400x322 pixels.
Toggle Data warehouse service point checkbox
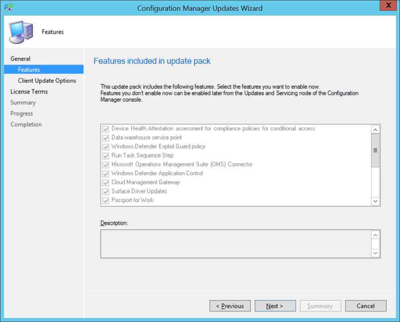coord(105,138)
